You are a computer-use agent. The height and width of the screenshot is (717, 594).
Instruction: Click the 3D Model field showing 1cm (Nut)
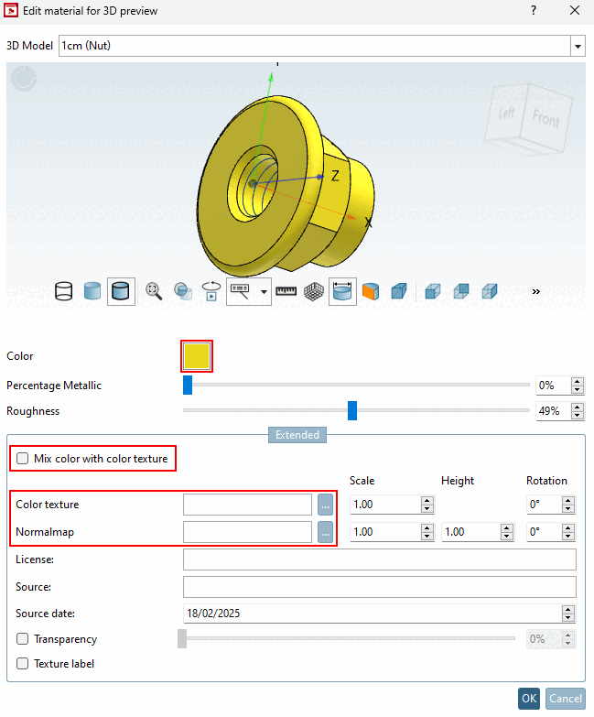[x=314, y=46]
